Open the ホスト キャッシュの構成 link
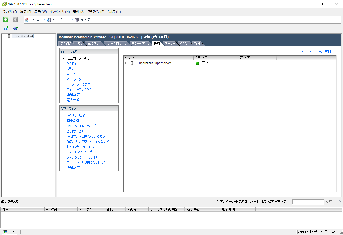 tap(81, 152)
